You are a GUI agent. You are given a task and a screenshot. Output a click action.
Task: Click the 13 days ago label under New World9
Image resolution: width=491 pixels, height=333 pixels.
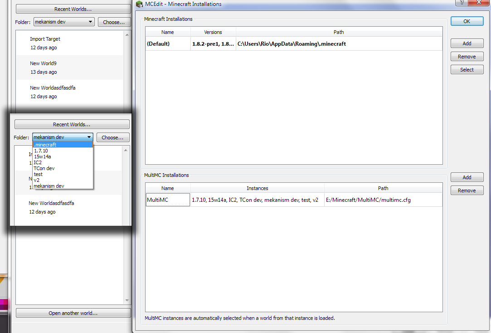point(44,72)
